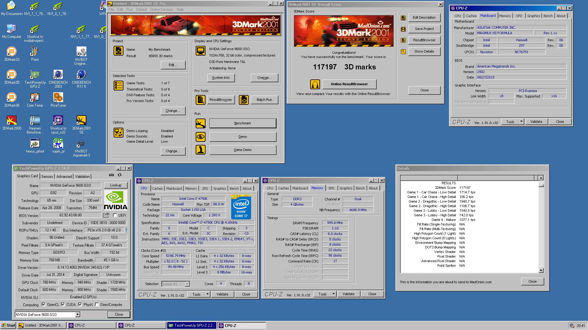The width and height of the screenshot is (588, 330).
Task: Click Validate in CPU-Z Mainboard window
Action: click(536, 122)
